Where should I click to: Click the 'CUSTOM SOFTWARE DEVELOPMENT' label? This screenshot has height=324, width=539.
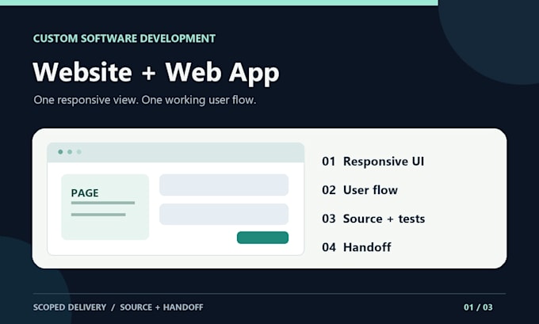coord(124,39)
